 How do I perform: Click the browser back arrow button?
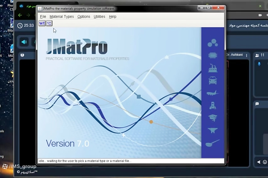click(20, 15)
